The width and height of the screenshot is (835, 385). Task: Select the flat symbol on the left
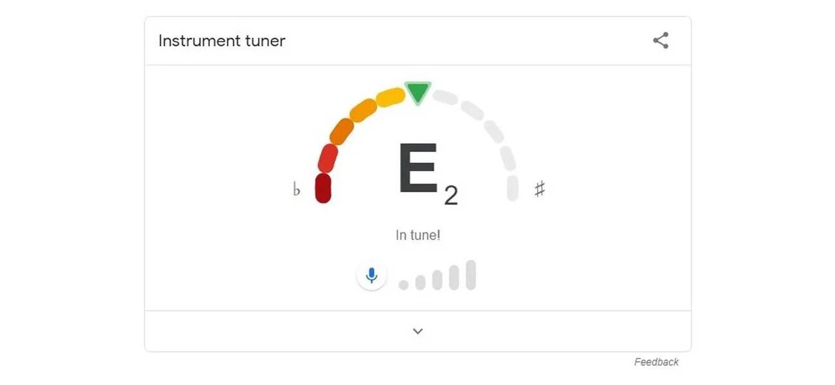pyautogui.click(x=297, y=189)
